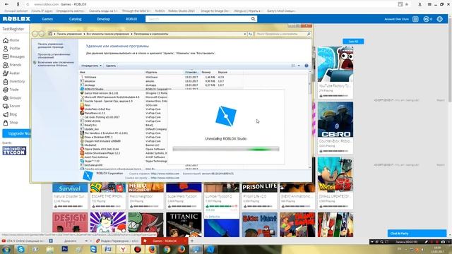
Task: Open Messages in the Roblox sidebar
Action: [14, 56]
